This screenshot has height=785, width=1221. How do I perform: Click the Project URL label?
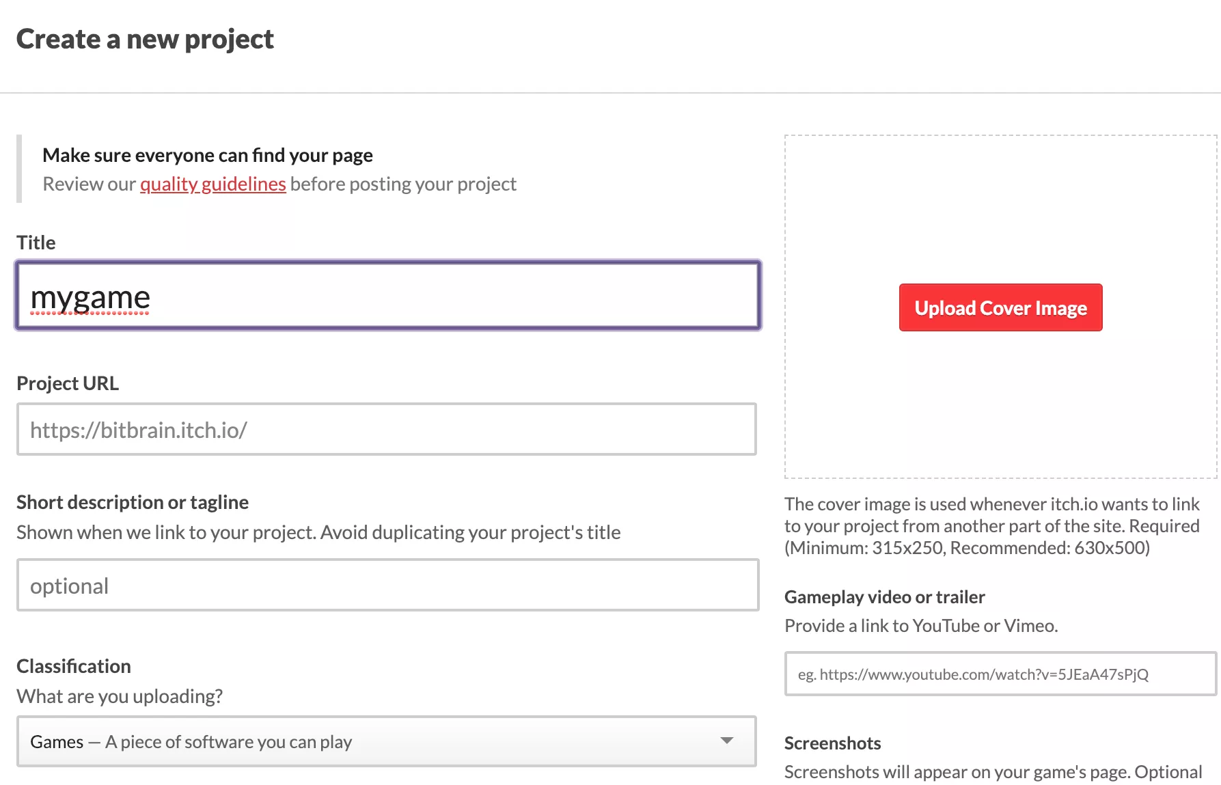pos(68,383)
